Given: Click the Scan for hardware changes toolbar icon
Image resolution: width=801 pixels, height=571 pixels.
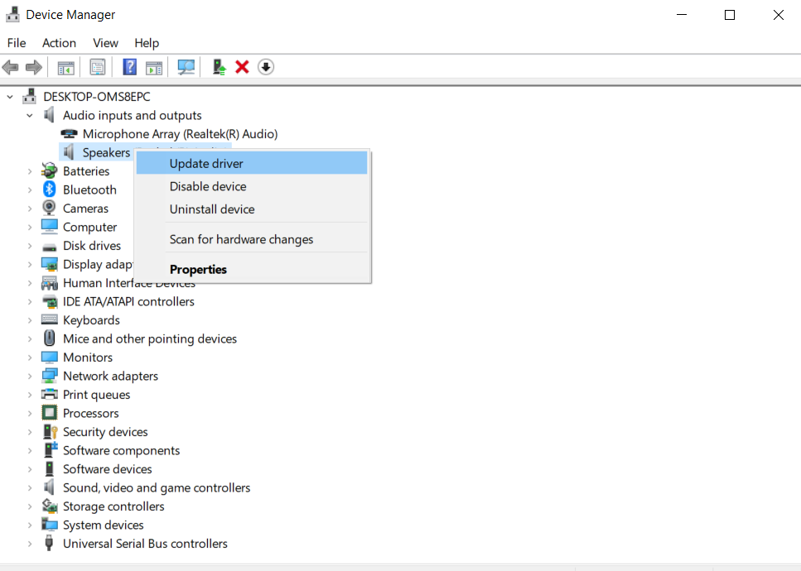Looking at the screenshot, I should [x=186, y=67].
